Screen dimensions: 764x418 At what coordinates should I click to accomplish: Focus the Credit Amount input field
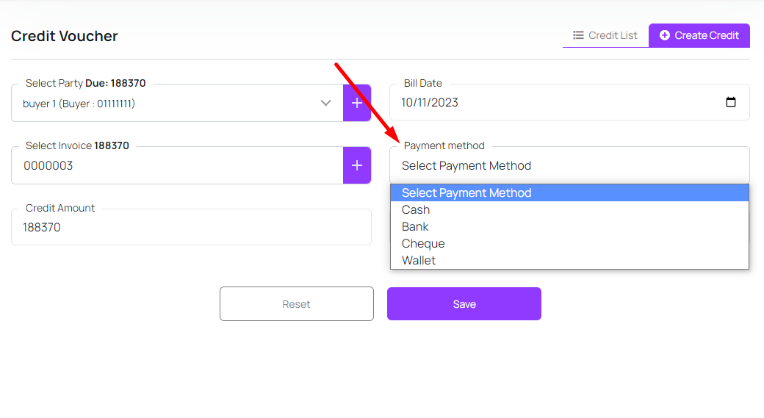[x=191, y=228]
